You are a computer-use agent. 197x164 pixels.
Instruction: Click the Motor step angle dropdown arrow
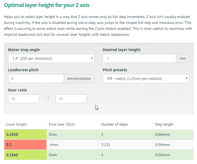coord(92,58)
